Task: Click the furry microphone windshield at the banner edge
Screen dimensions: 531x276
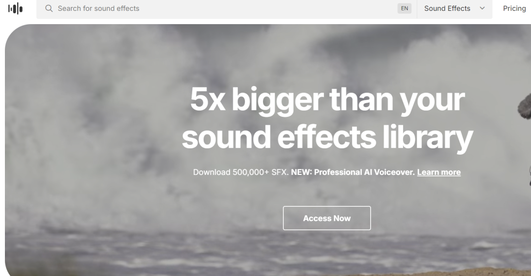Action: [525, 107]
